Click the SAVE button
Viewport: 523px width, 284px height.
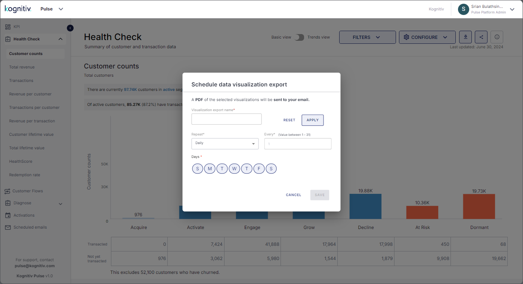click(320, 195)
